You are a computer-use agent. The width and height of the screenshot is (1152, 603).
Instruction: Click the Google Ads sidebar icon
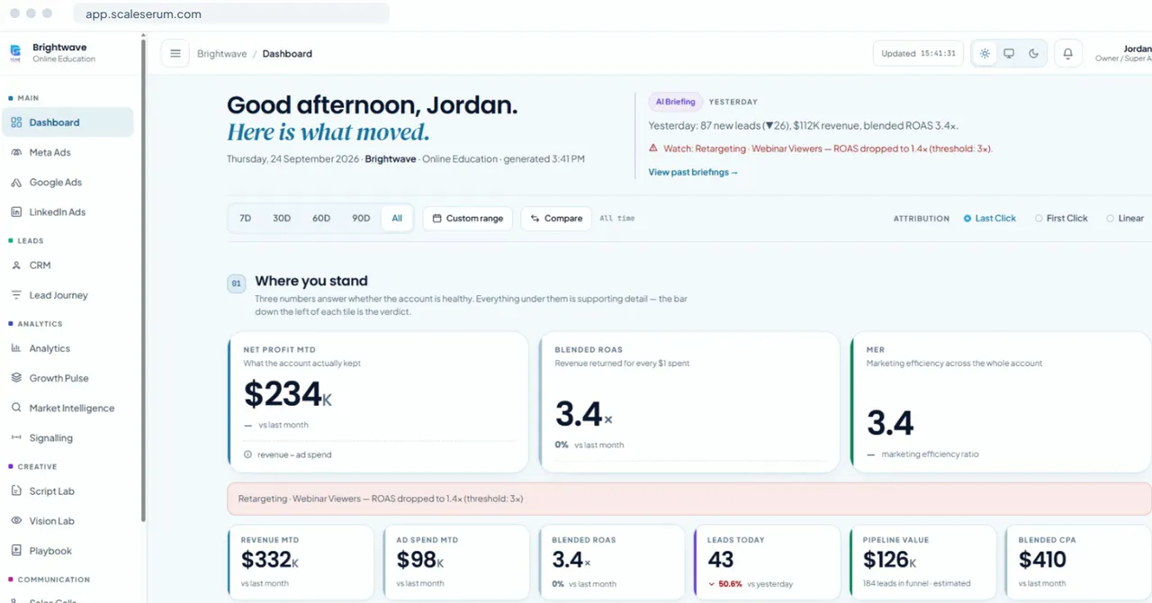point(16,182)
